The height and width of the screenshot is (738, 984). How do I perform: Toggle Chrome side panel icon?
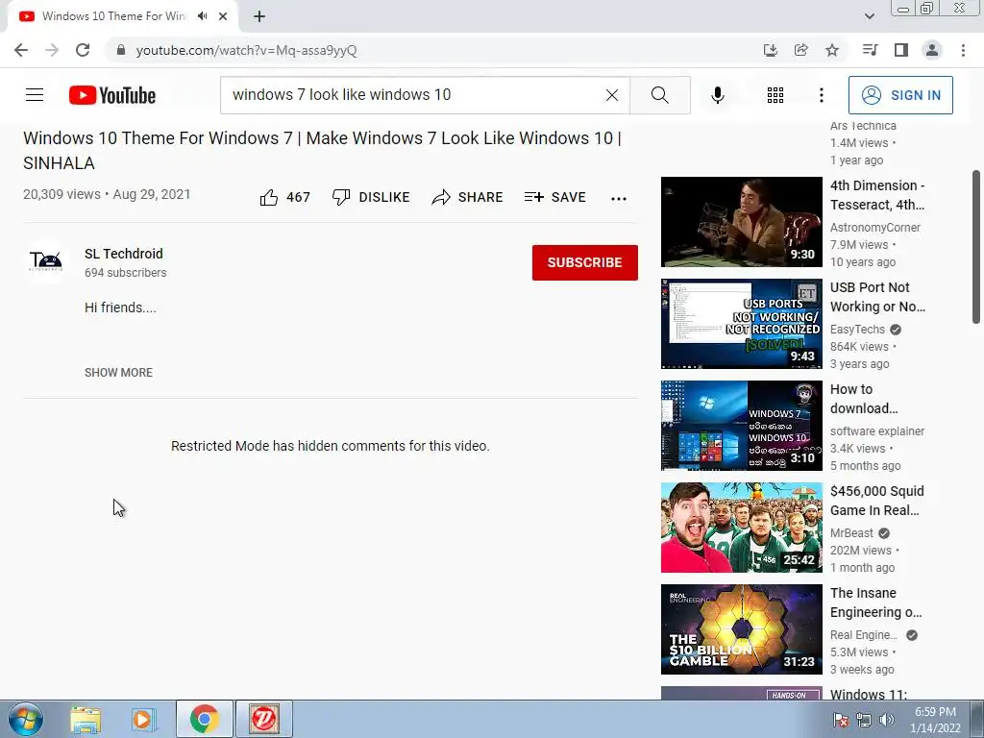coord(901,50)
